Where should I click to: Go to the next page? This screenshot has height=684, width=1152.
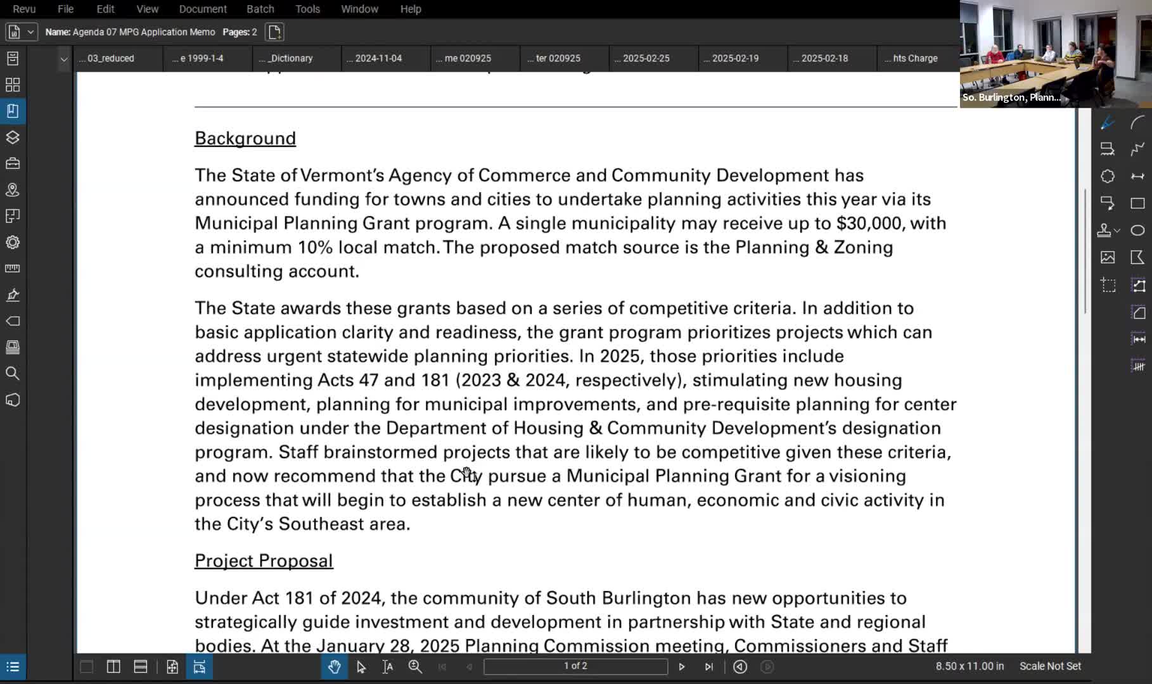click(x=682, y=667)
